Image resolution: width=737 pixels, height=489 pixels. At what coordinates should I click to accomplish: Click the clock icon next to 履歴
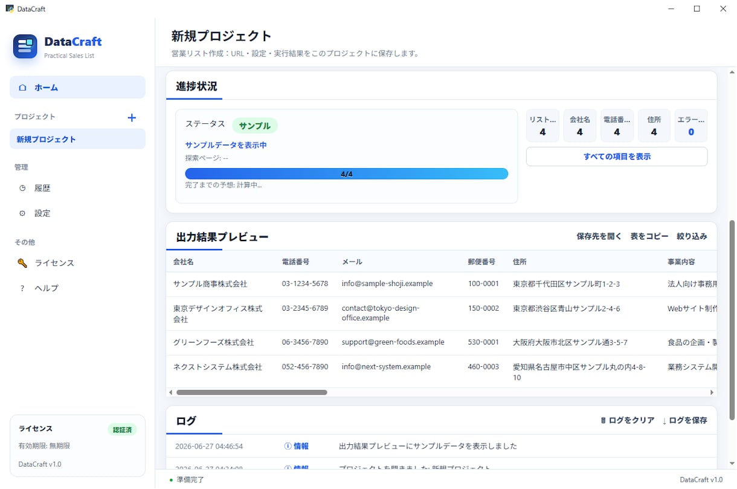click(22, 188)
